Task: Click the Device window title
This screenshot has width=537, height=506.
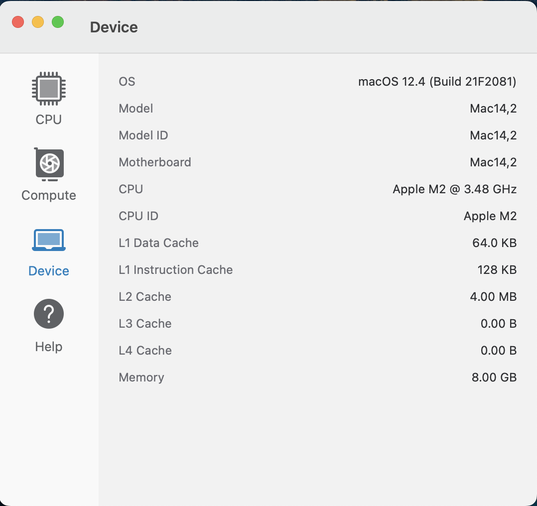Action: pos(114,27)
